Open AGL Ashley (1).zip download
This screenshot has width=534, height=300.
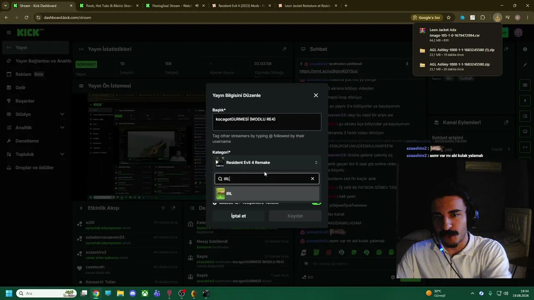click(x=458, y=52)
